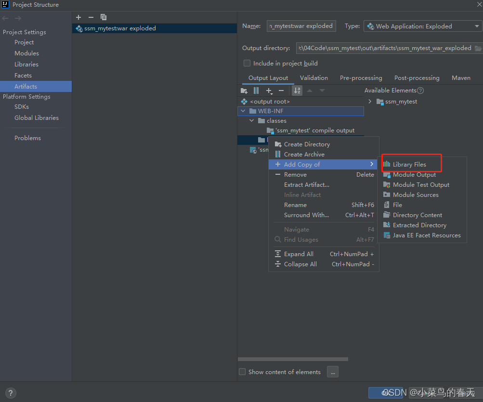Open Global Libraries settings
Image resolution: width=483 pixels, height=402 pixels.
[36, 117]
